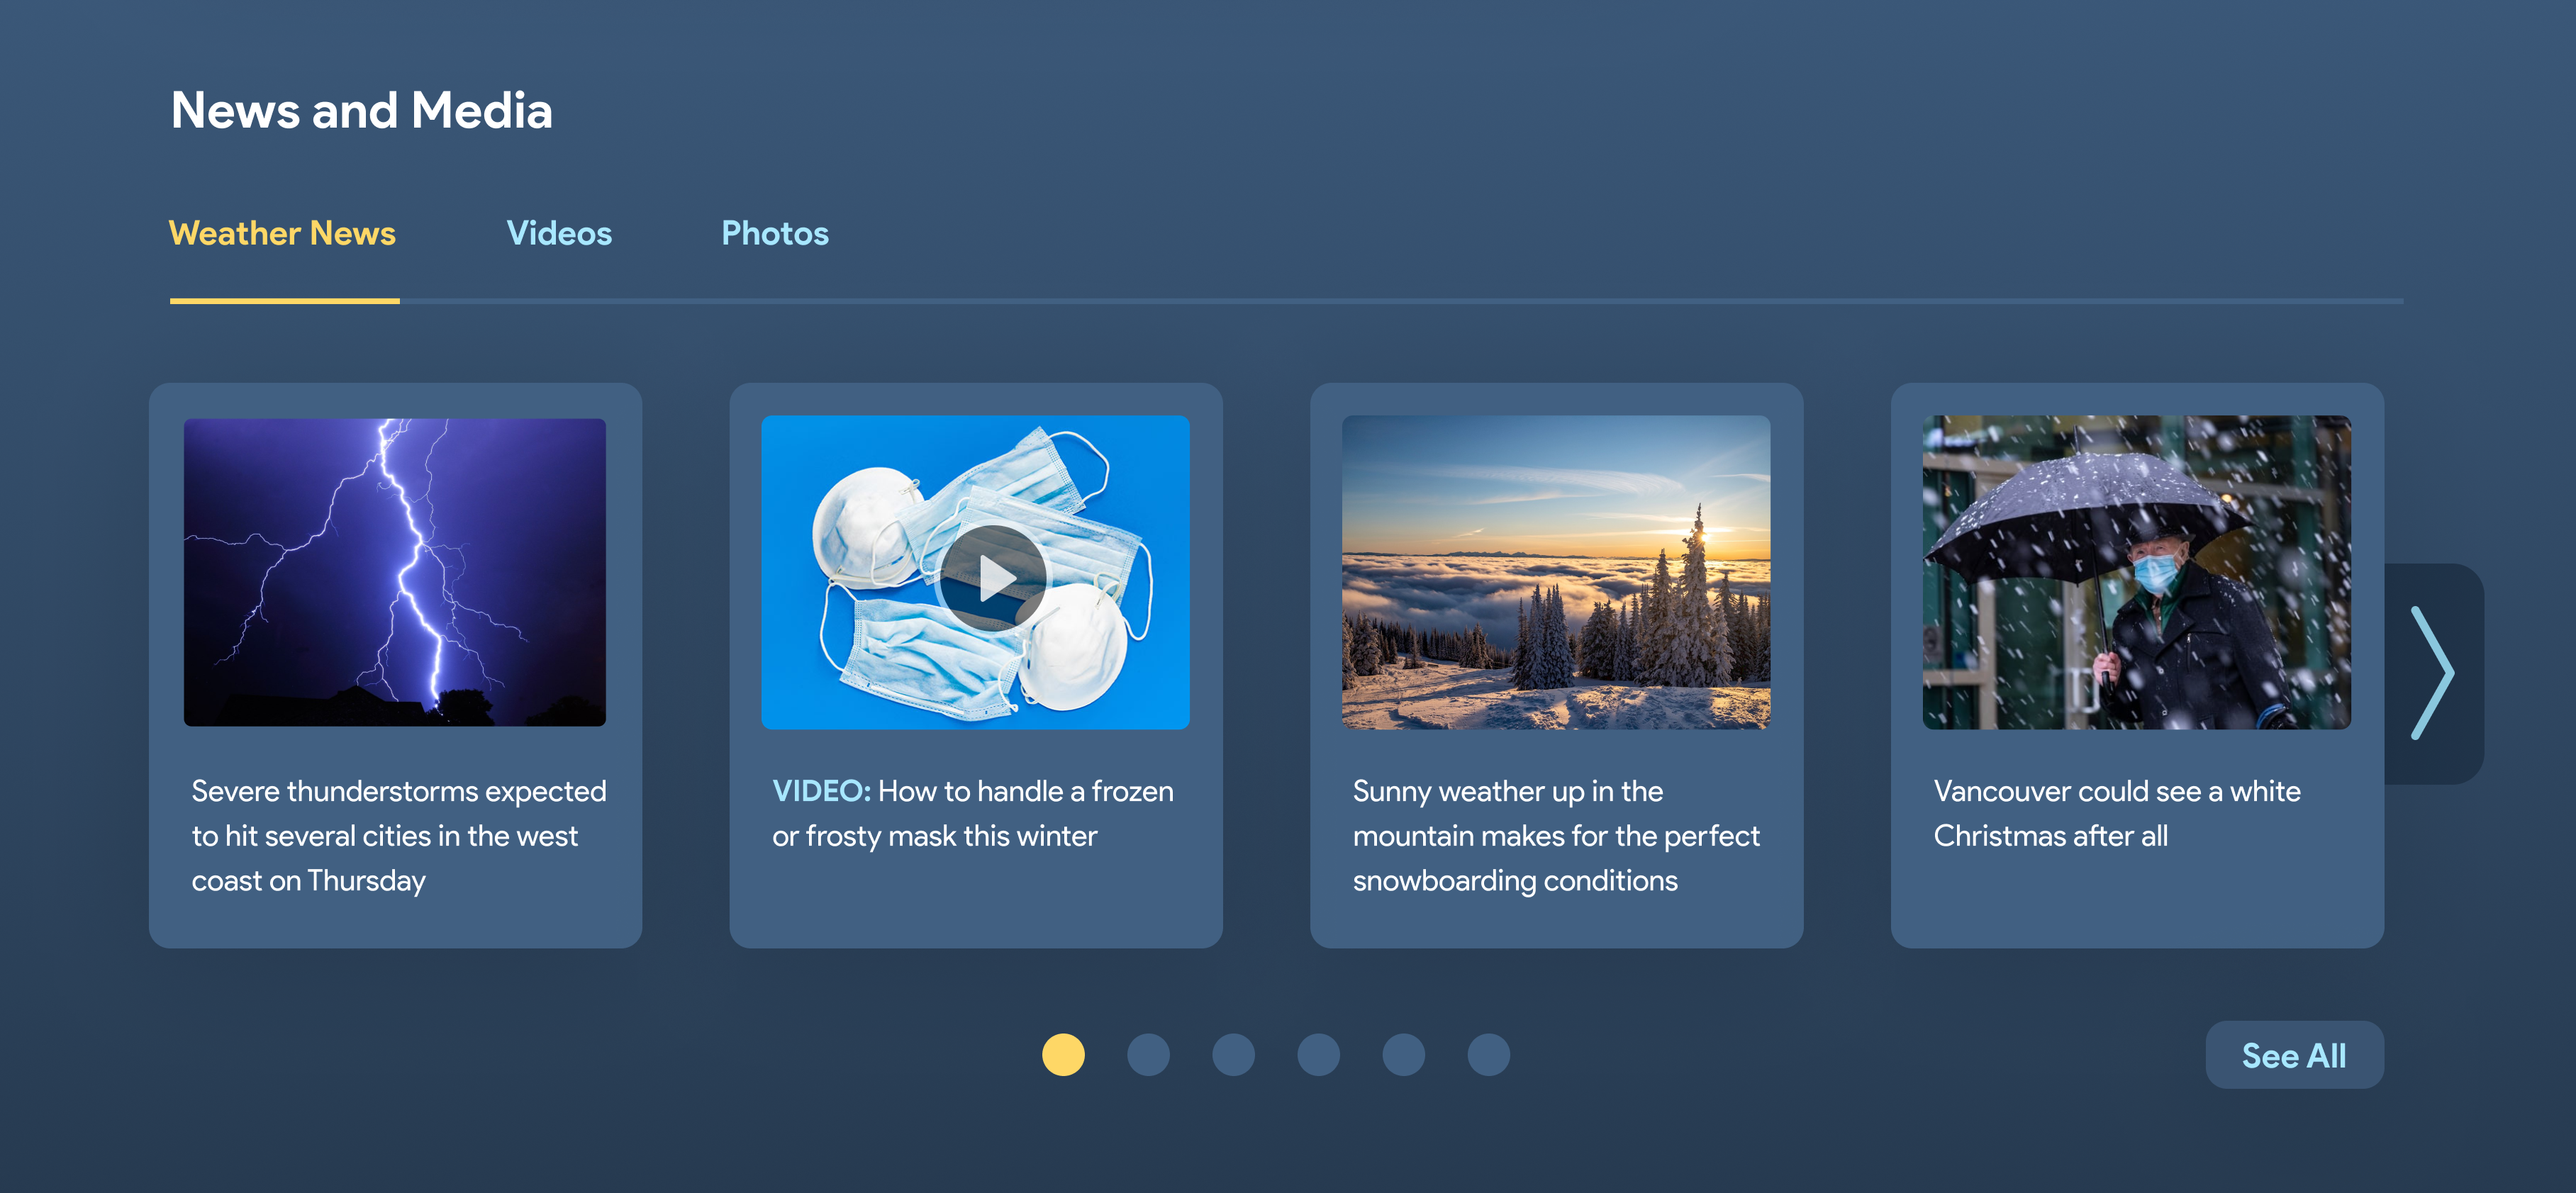Jump to the last pagination dot

click(1488, 1055)
